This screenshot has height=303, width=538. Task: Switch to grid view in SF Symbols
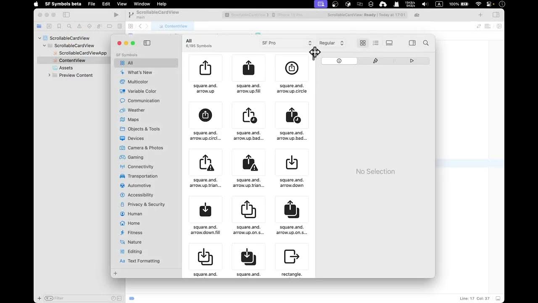(x=363, y=43)
